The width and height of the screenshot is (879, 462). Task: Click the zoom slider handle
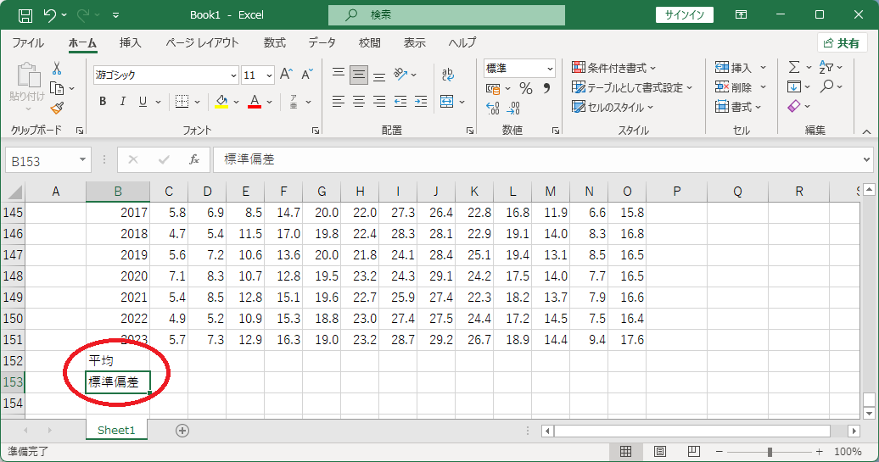click(x=770, y=451)
